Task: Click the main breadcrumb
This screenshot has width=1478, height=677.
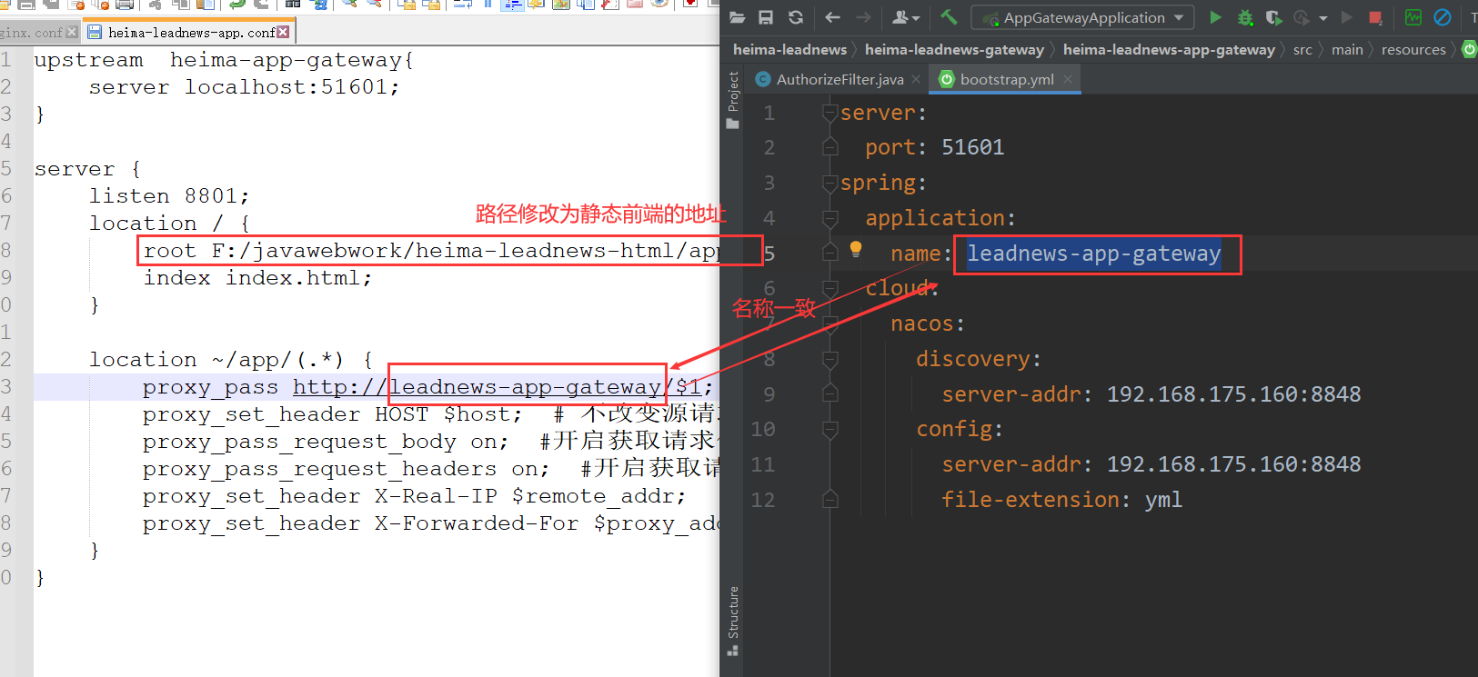Action: [x=1347, y=50]
